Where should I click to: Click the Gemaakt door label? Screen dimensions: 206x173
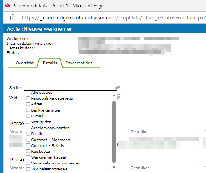21,48
